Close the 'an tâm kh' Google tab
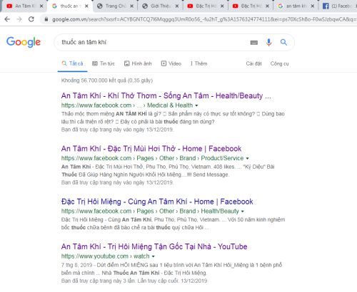Screen dimensions: 357x292 pos(313,6)
